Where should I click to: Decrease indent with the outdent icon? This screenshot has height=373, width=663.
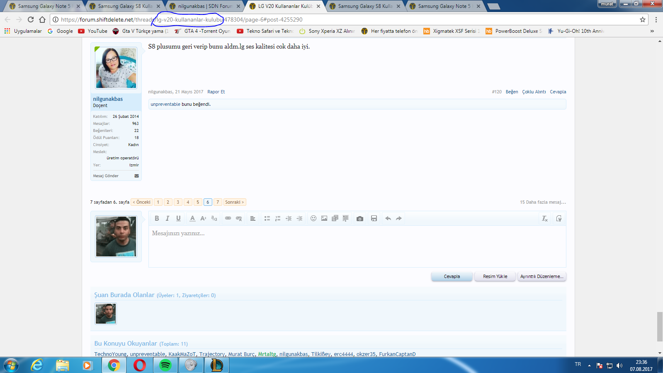tap(289, 218)
